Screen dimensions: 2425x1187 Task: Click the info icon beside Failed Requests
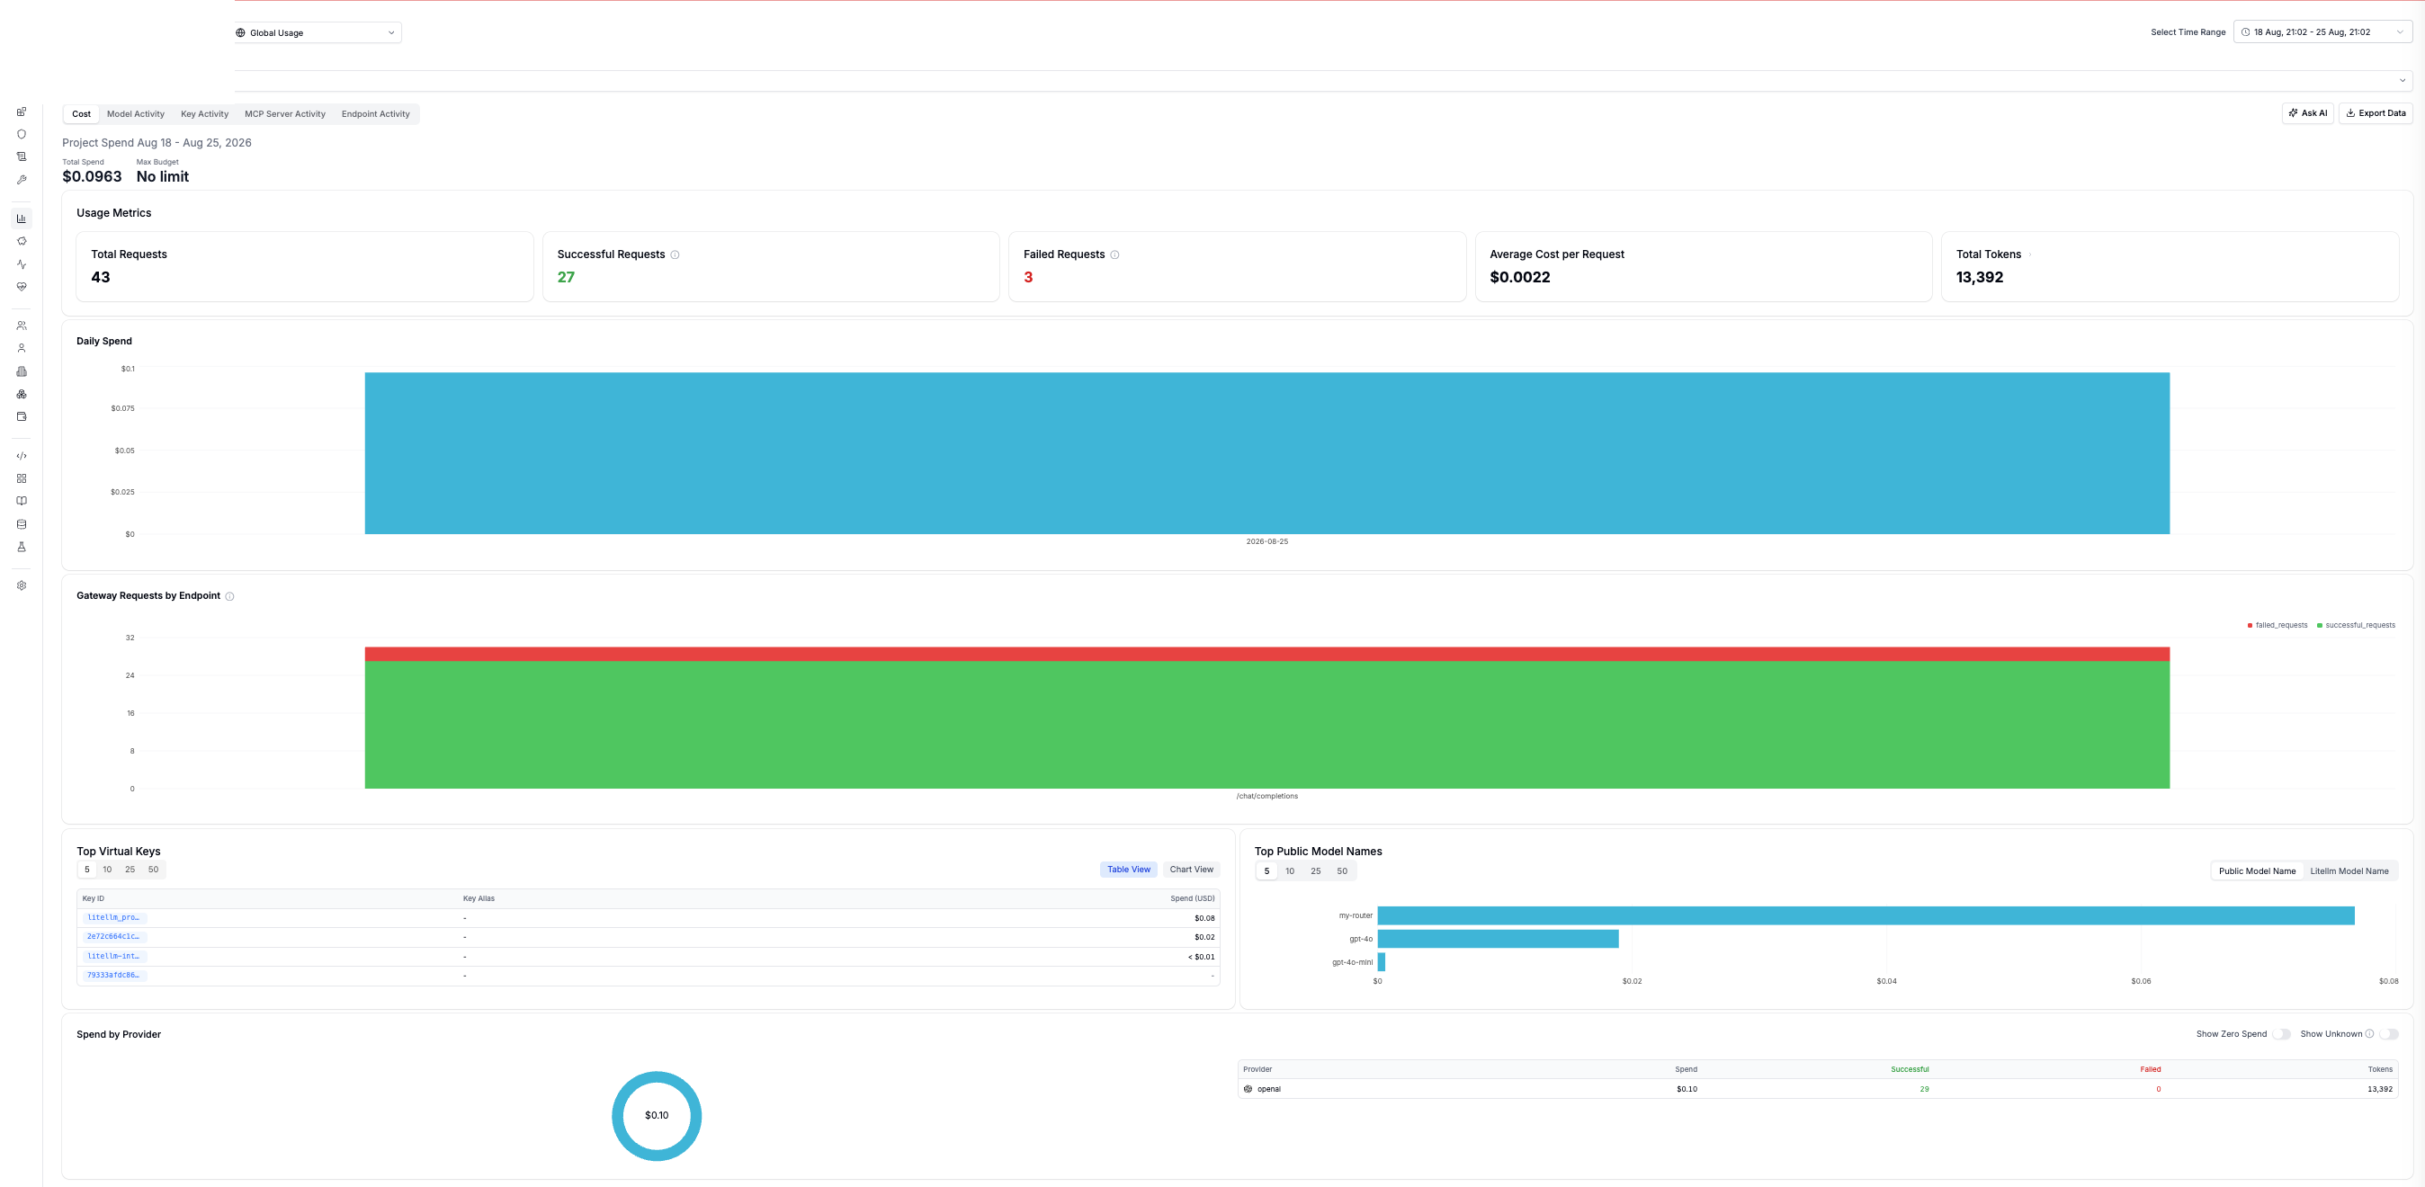1114,255
